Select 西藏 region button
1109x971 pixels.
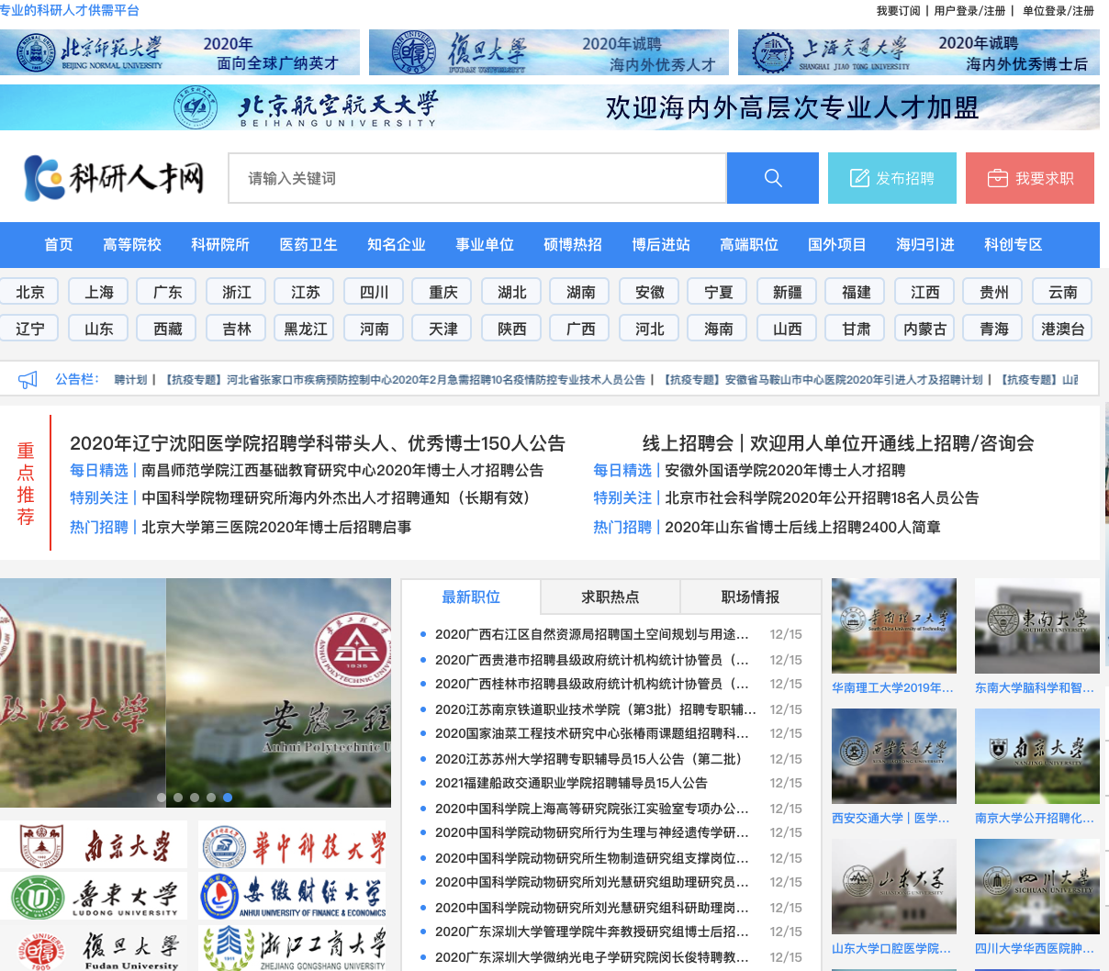click(x=168, y=329)
